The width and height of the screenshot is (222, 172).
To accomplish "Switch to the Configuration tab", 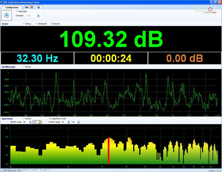I will 12,7.
